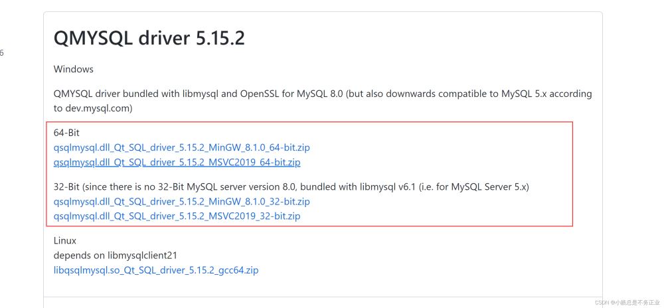Download the MSVC2019 64-bit driver zip

(177, 162)
